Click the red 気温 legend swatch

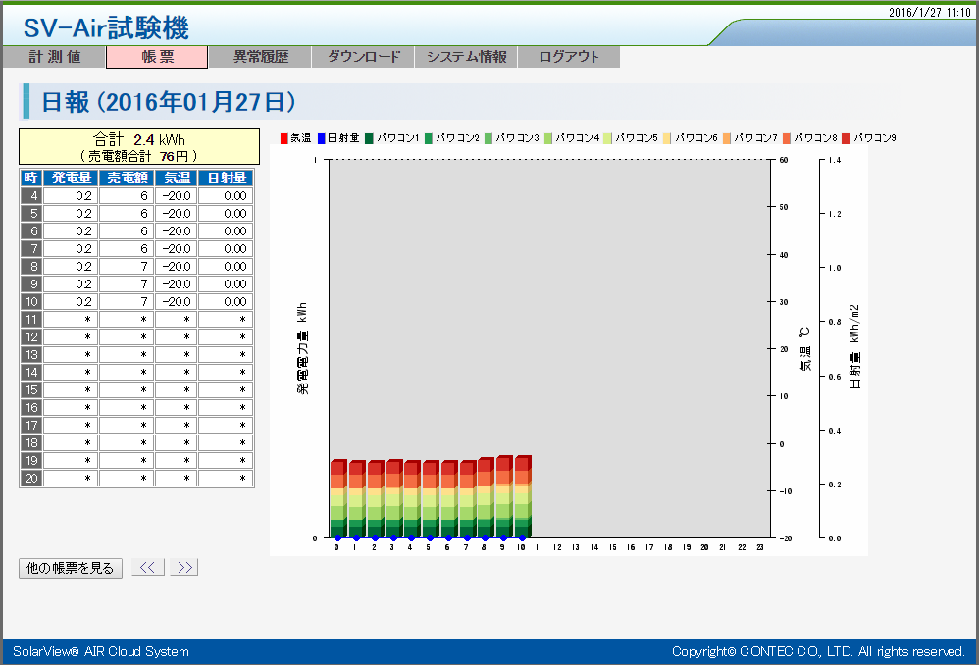[x=284, y=138]
